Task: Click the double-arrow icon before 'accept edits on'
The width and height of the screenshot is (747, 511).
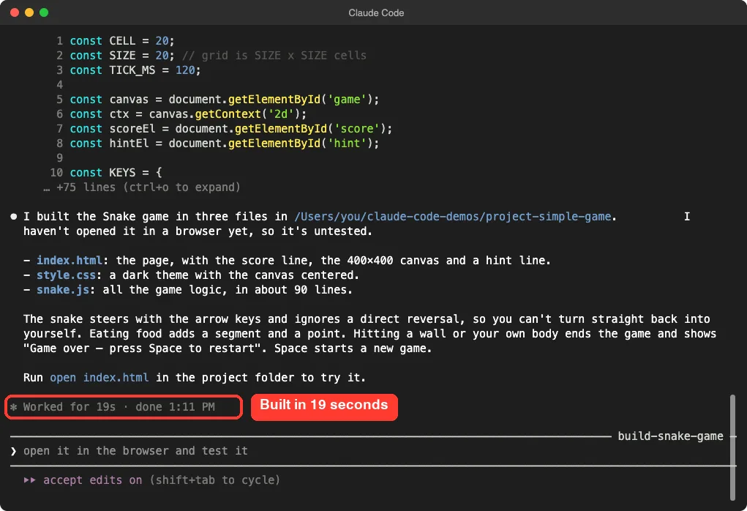Action: click(x=29, y=480)
